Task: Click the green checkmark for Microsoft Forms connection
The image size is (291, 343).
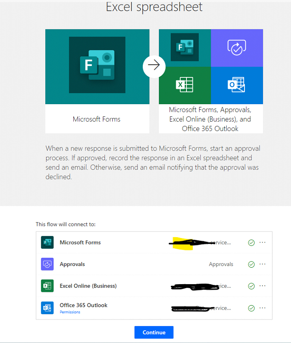Action: click(251, 243)
